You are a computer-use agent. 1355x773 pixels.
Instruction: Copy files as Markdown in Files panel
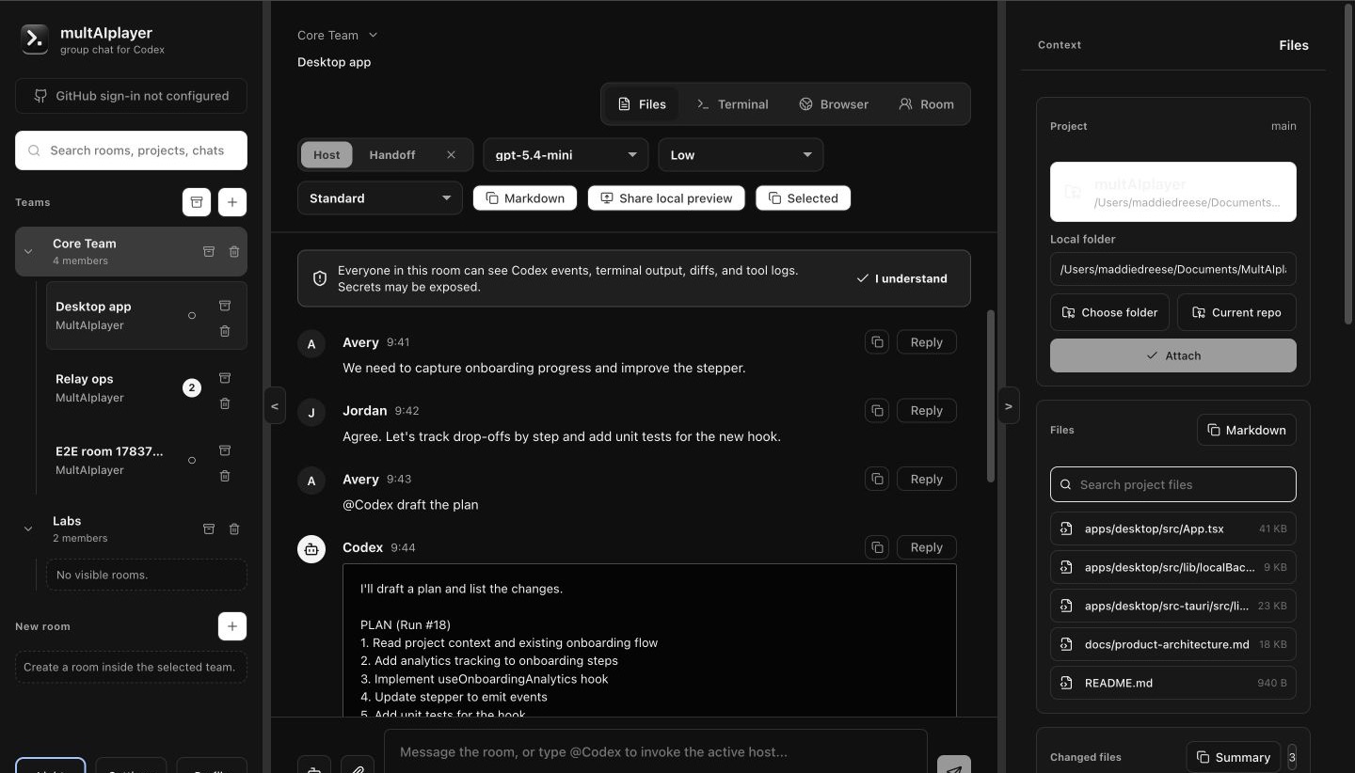(x=1247, y=430)
